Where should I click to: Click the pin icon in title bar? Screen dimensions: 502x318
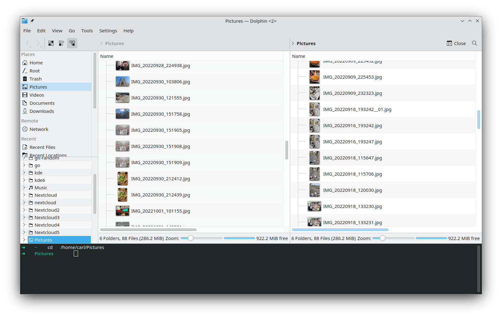click(x=32, y=21)
